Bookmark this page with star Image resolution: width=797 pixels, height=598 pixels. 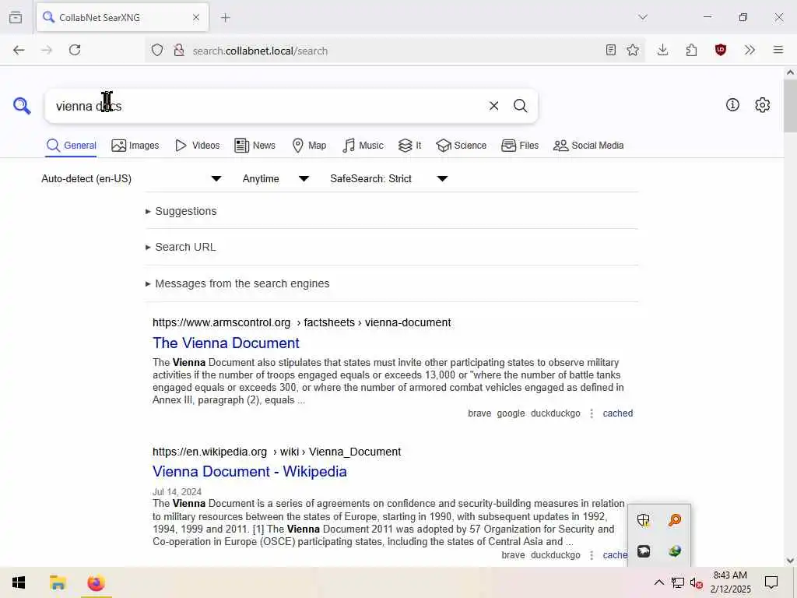pyautogui.click(x=633, y=50)
